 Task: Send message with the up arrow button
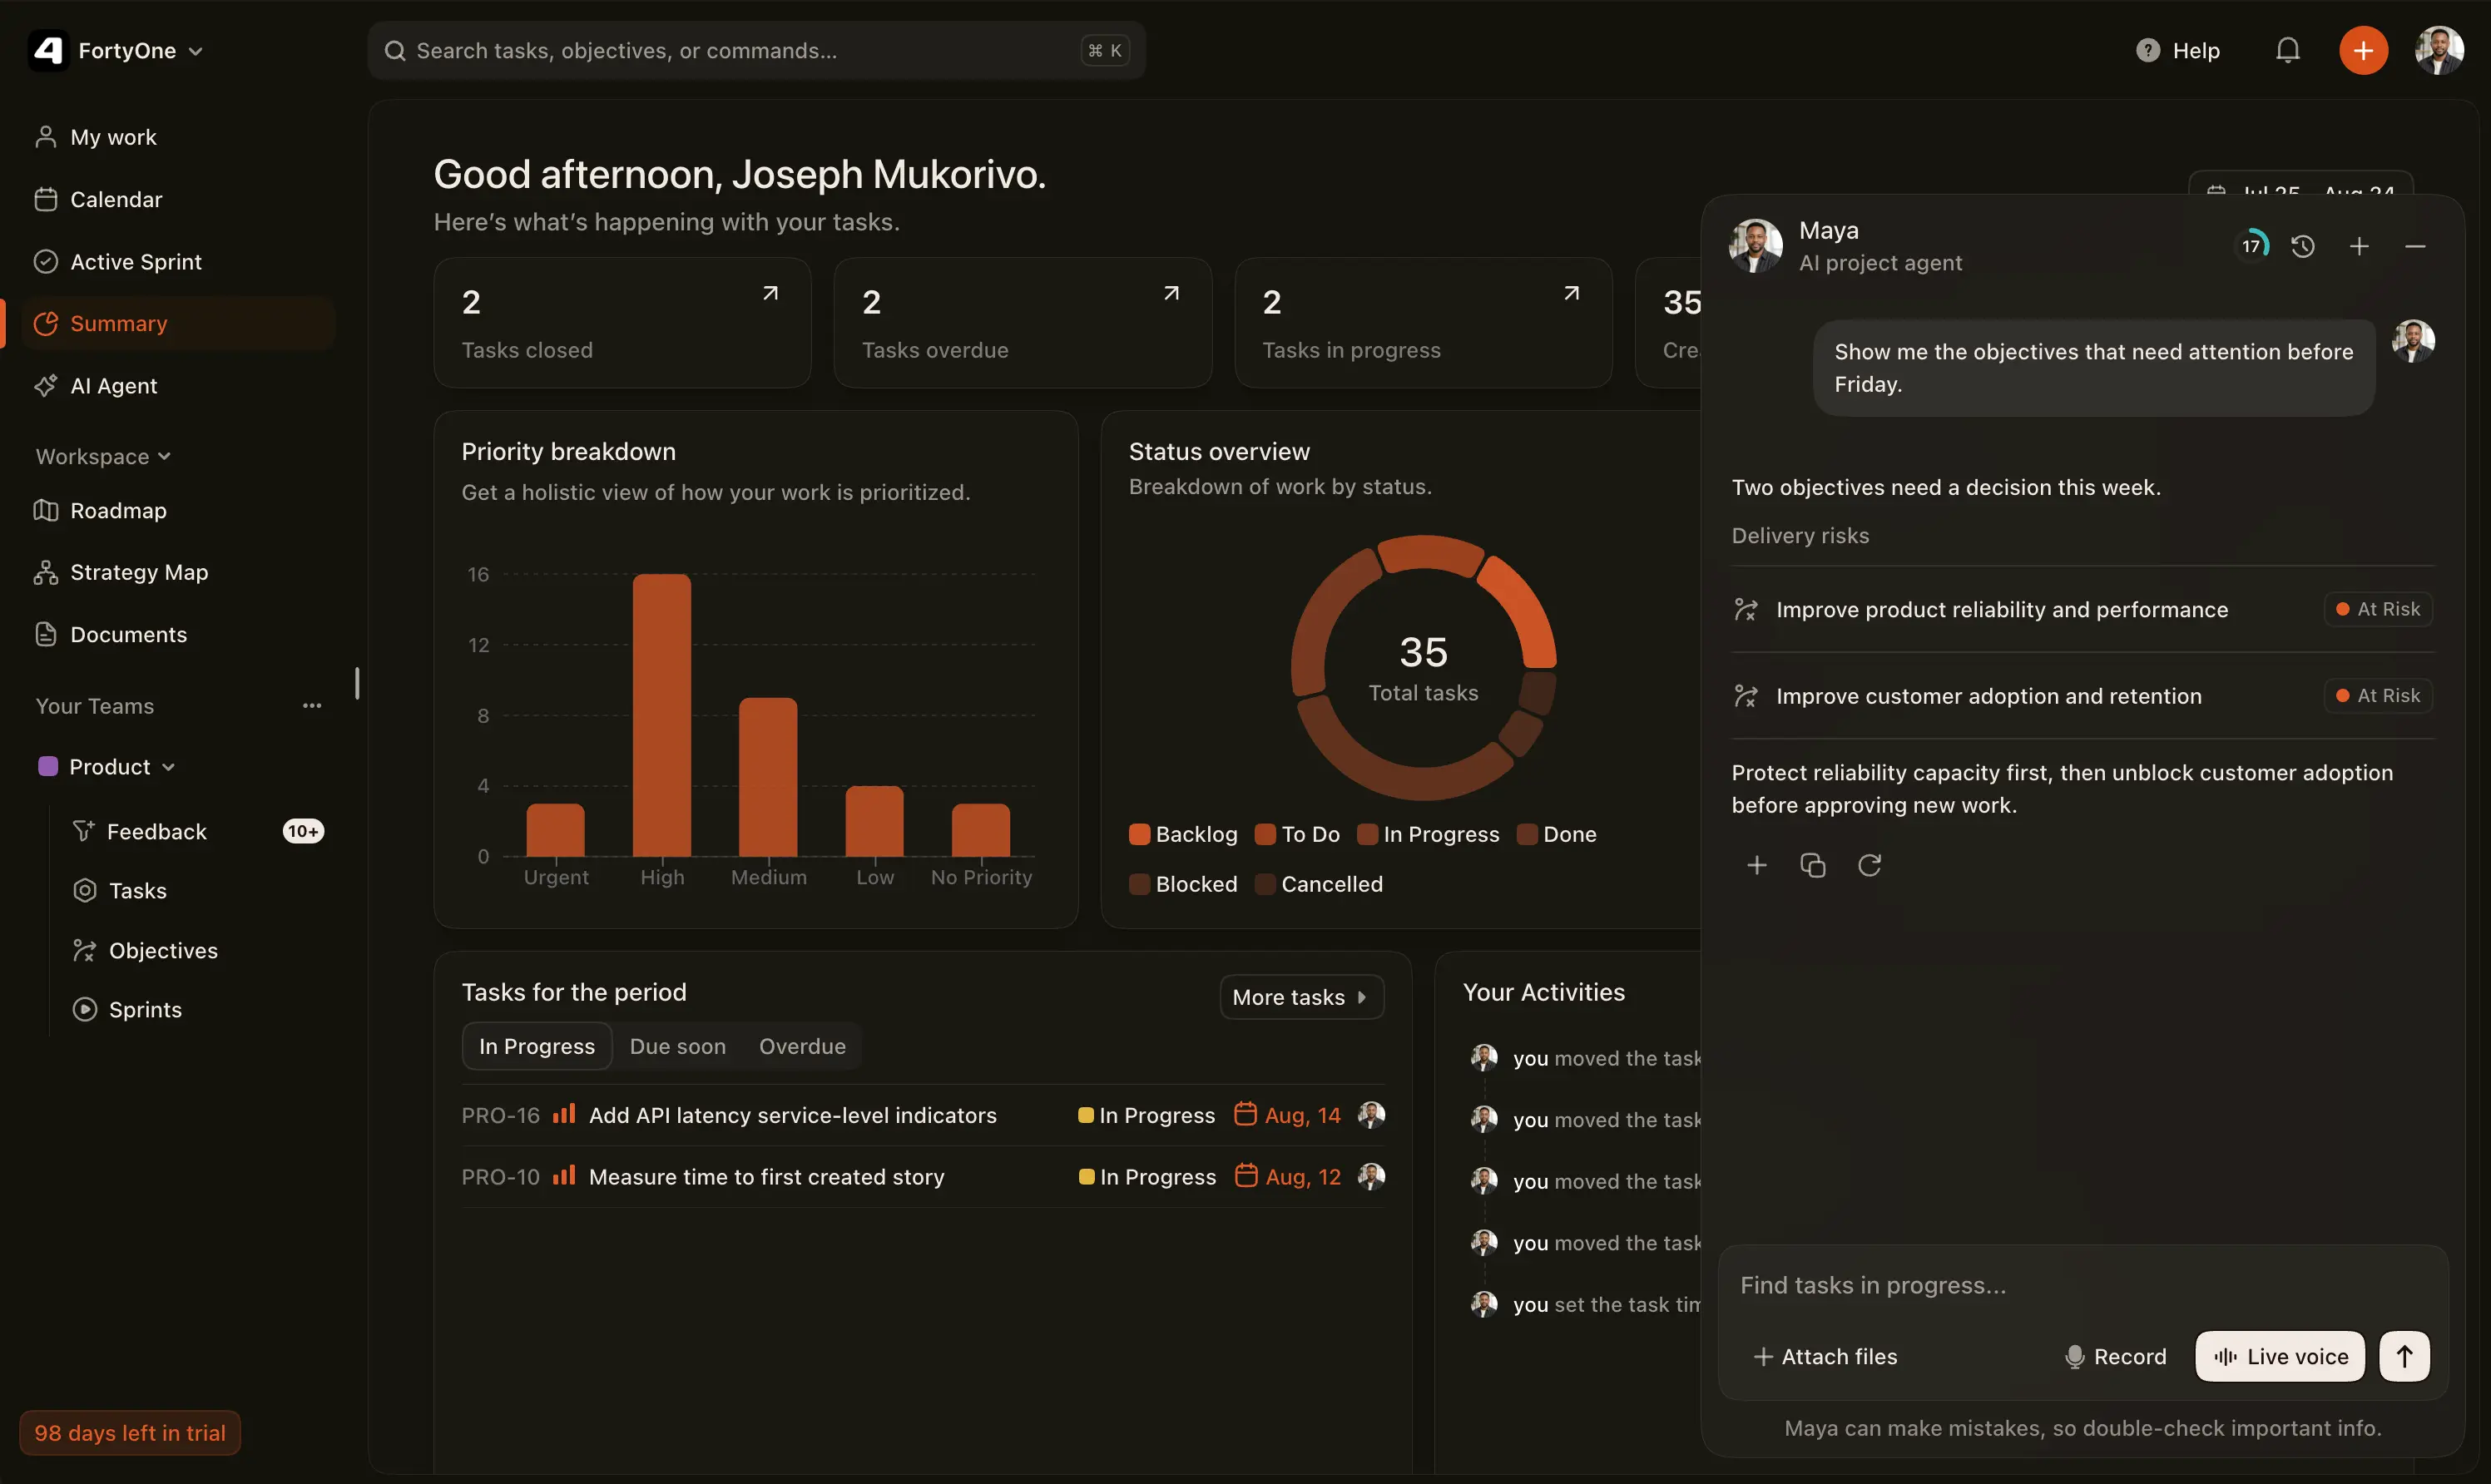[2404, 1356]
